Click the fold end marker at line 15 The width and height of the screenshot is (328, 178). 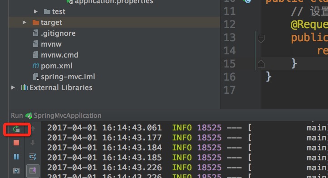[x=261, y=64]
